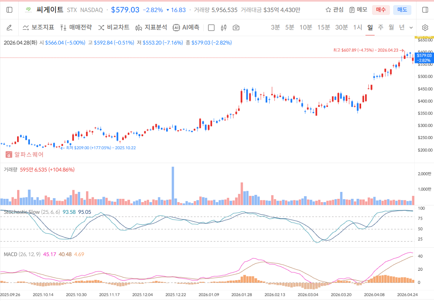This screenshot has height=301, width=434.
Task: Open 비교차트 compare chart
Action: [x=114, y=27]
